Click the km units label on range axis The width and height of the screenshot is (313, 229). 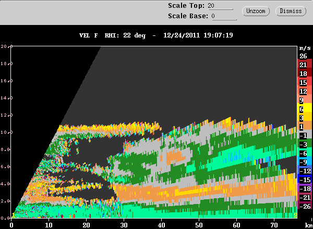click(309, 225)
